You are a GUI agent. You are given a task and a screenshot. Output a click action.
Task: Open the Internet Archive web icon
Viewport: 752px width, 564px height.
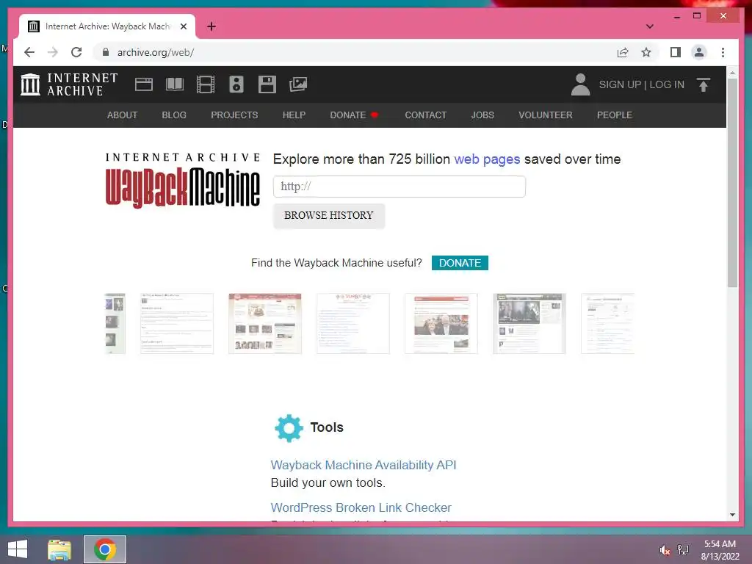[x=143, y=84]
